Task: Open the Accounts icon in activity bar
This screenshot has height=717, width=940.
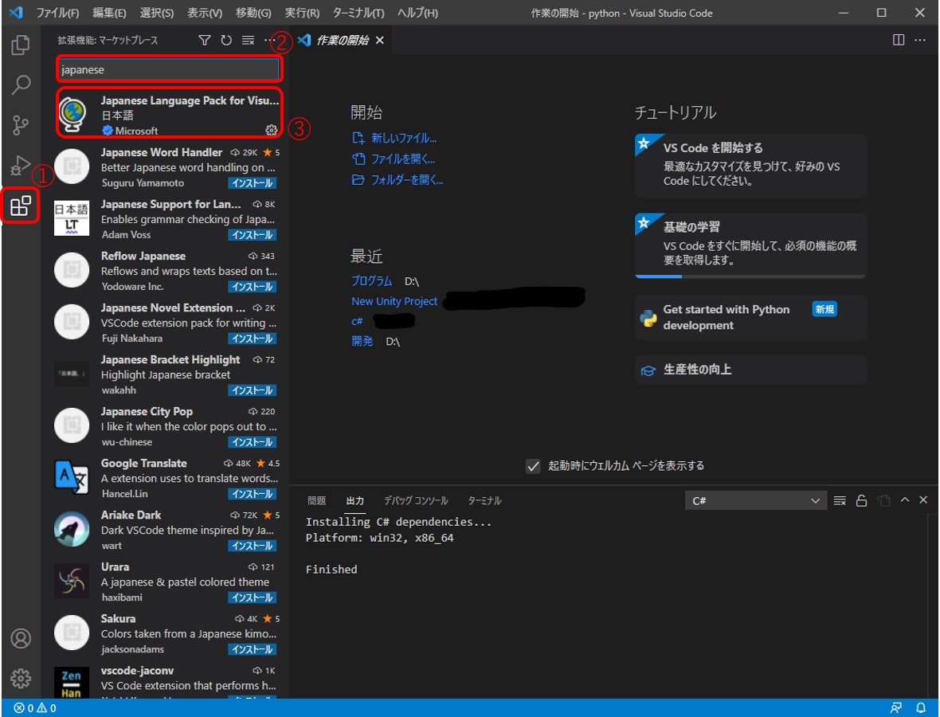Action: (x=21, y=638)
